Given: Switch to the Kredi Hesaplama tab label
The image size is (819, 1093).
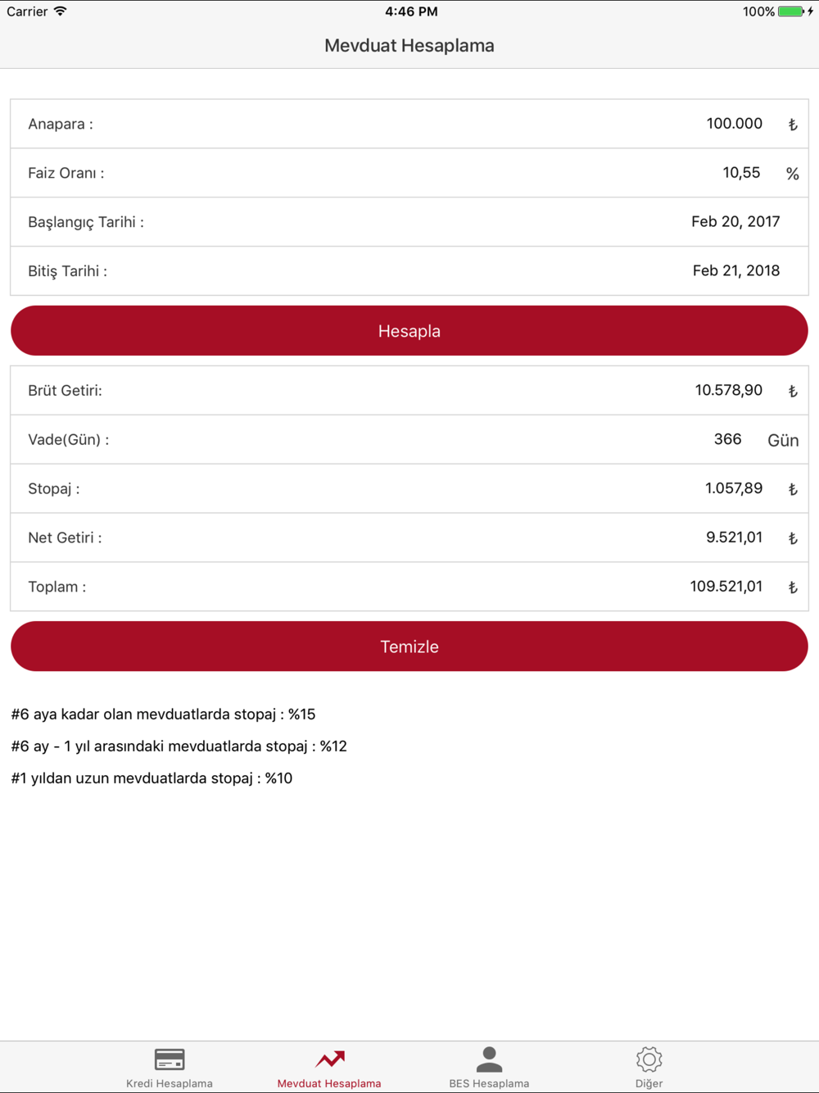Looking at the screenshot, I should point(170,1083).
